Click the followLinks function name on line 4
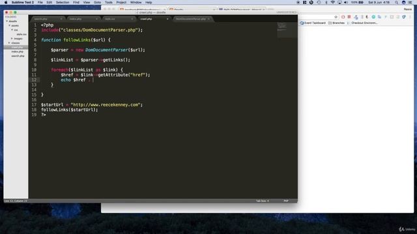417x234 pixels. click(x=77, y=40)
